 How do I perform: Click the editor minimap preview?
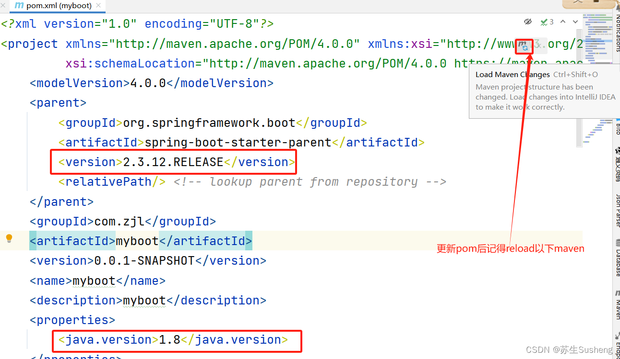596,79
